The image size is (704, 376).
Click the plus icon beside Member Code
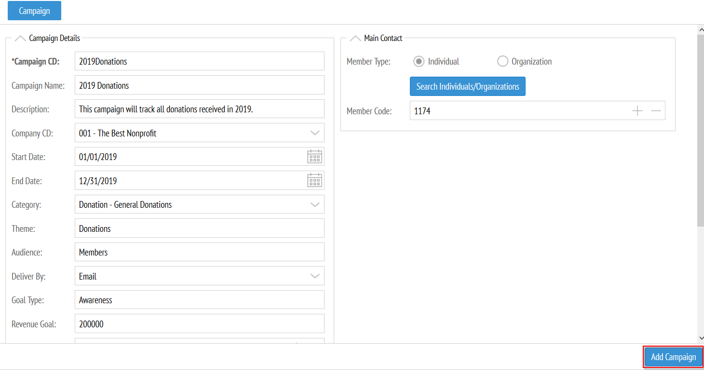point(637,111)
